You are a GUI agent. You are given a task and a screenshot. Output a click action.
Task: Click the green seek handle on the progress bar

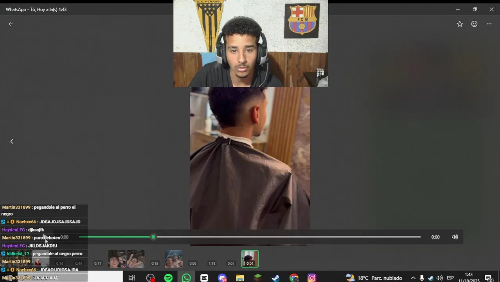[153, 237]
